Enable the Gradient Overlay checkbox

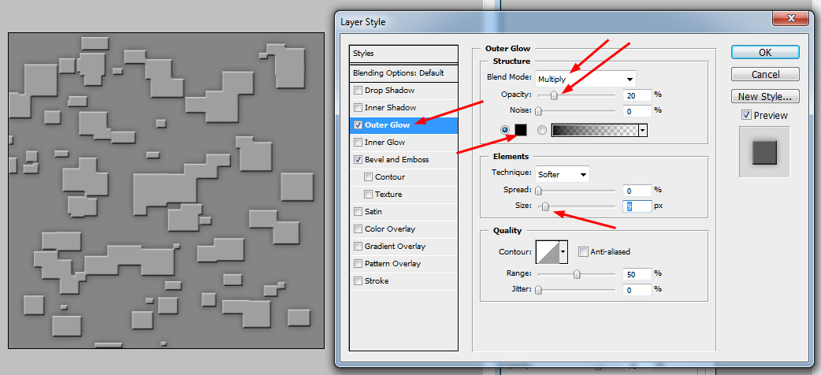358,246
